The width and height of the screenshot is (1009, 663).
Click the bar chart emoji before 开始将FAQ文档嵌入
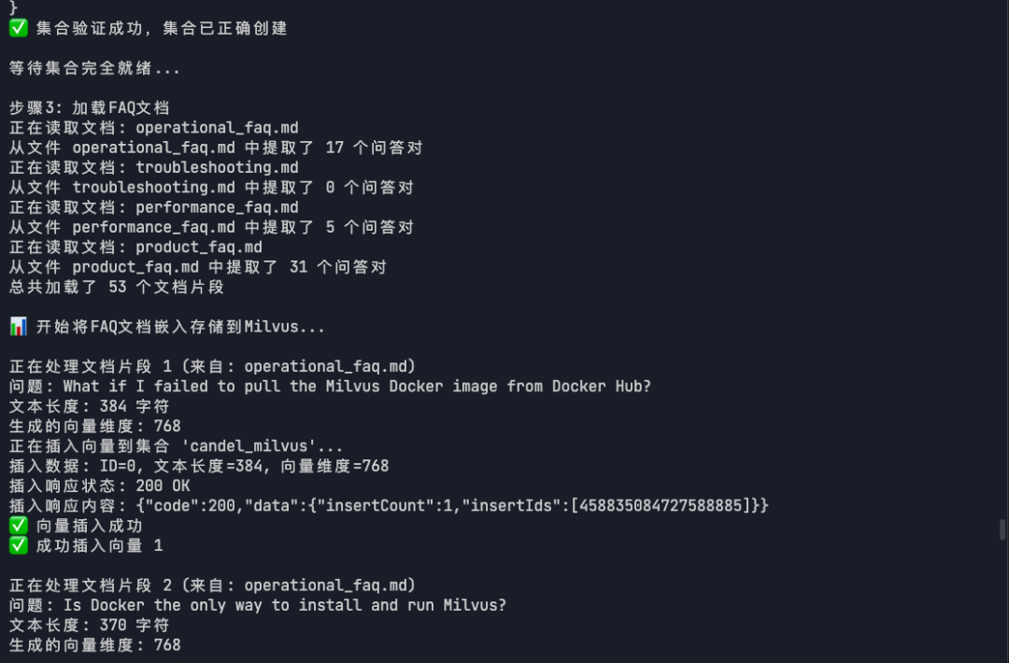coord(19,327)
